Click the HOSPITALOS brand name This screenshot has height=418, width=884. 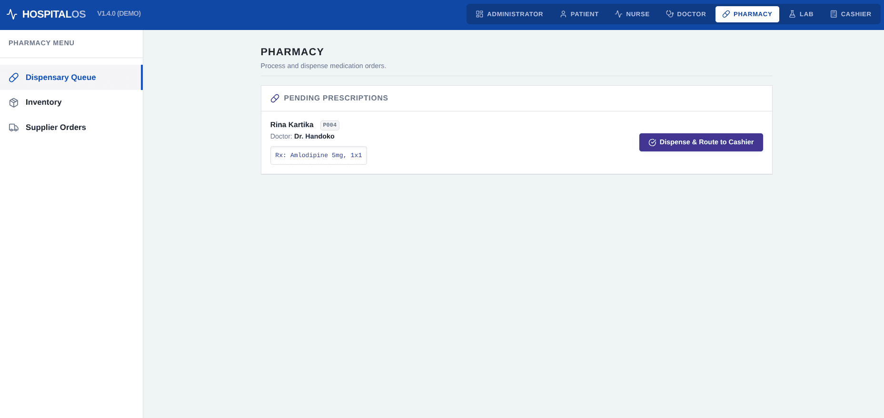pos(54,14)
